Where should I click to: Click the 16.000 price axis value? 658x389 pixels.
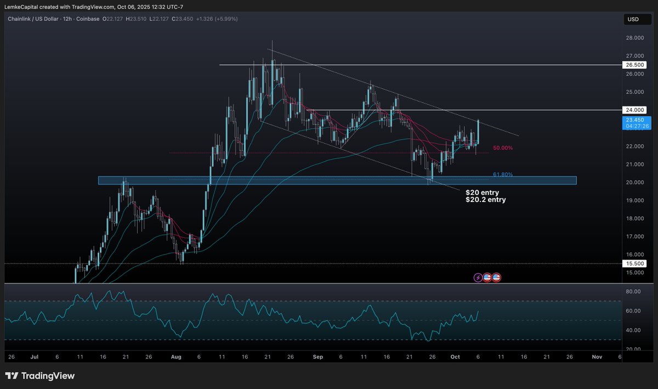(635, 255)
